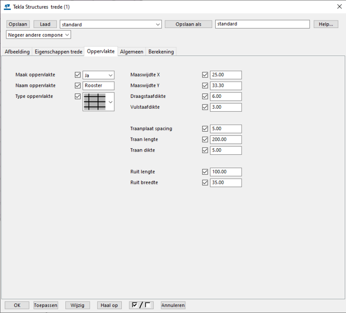The height and width of the screenshot is (313, 346).
Task: Confirm with the OK button
Action: pos(17,305)
